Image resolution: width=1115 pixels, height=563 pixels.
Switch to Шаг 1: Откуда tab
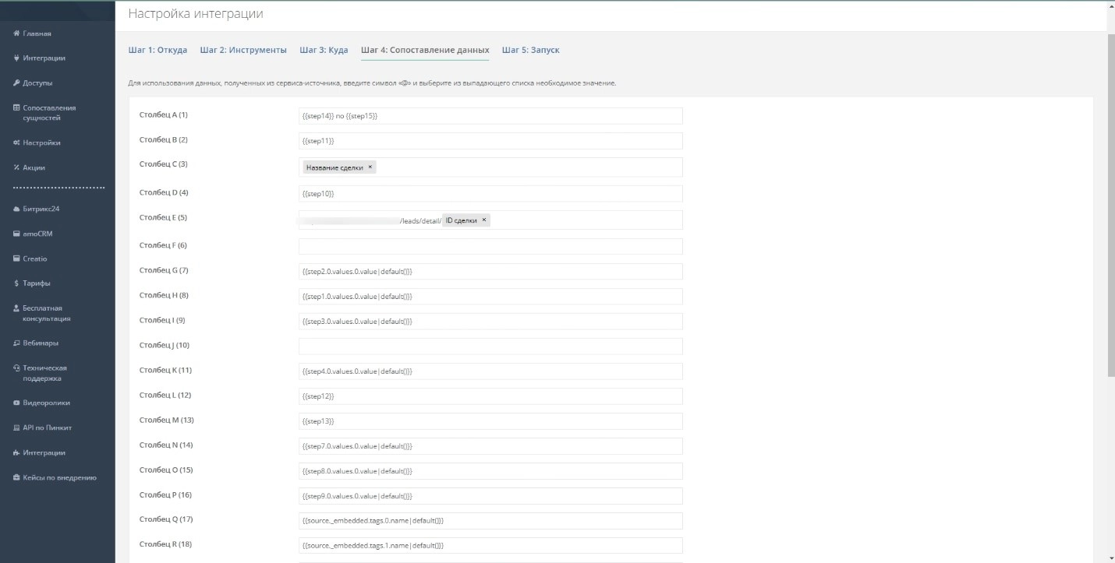point(158,50)
